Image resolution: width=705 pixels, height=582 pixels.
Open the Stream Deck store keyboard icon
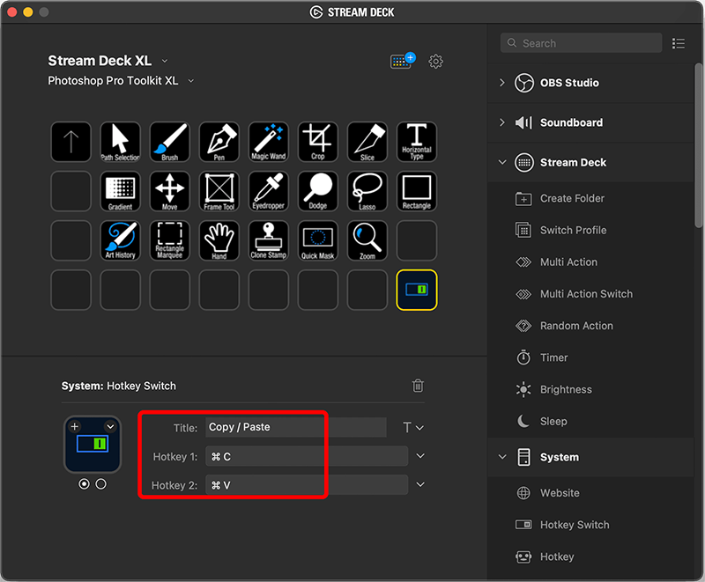click(403, 61)
